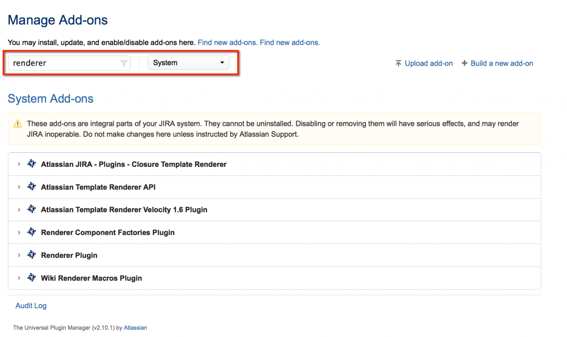The image size is (567, 337).
Task: Click the plugin icon beside Velocity 1.6 Plugin
Action: pyautogui.click(x=32, y=209)
